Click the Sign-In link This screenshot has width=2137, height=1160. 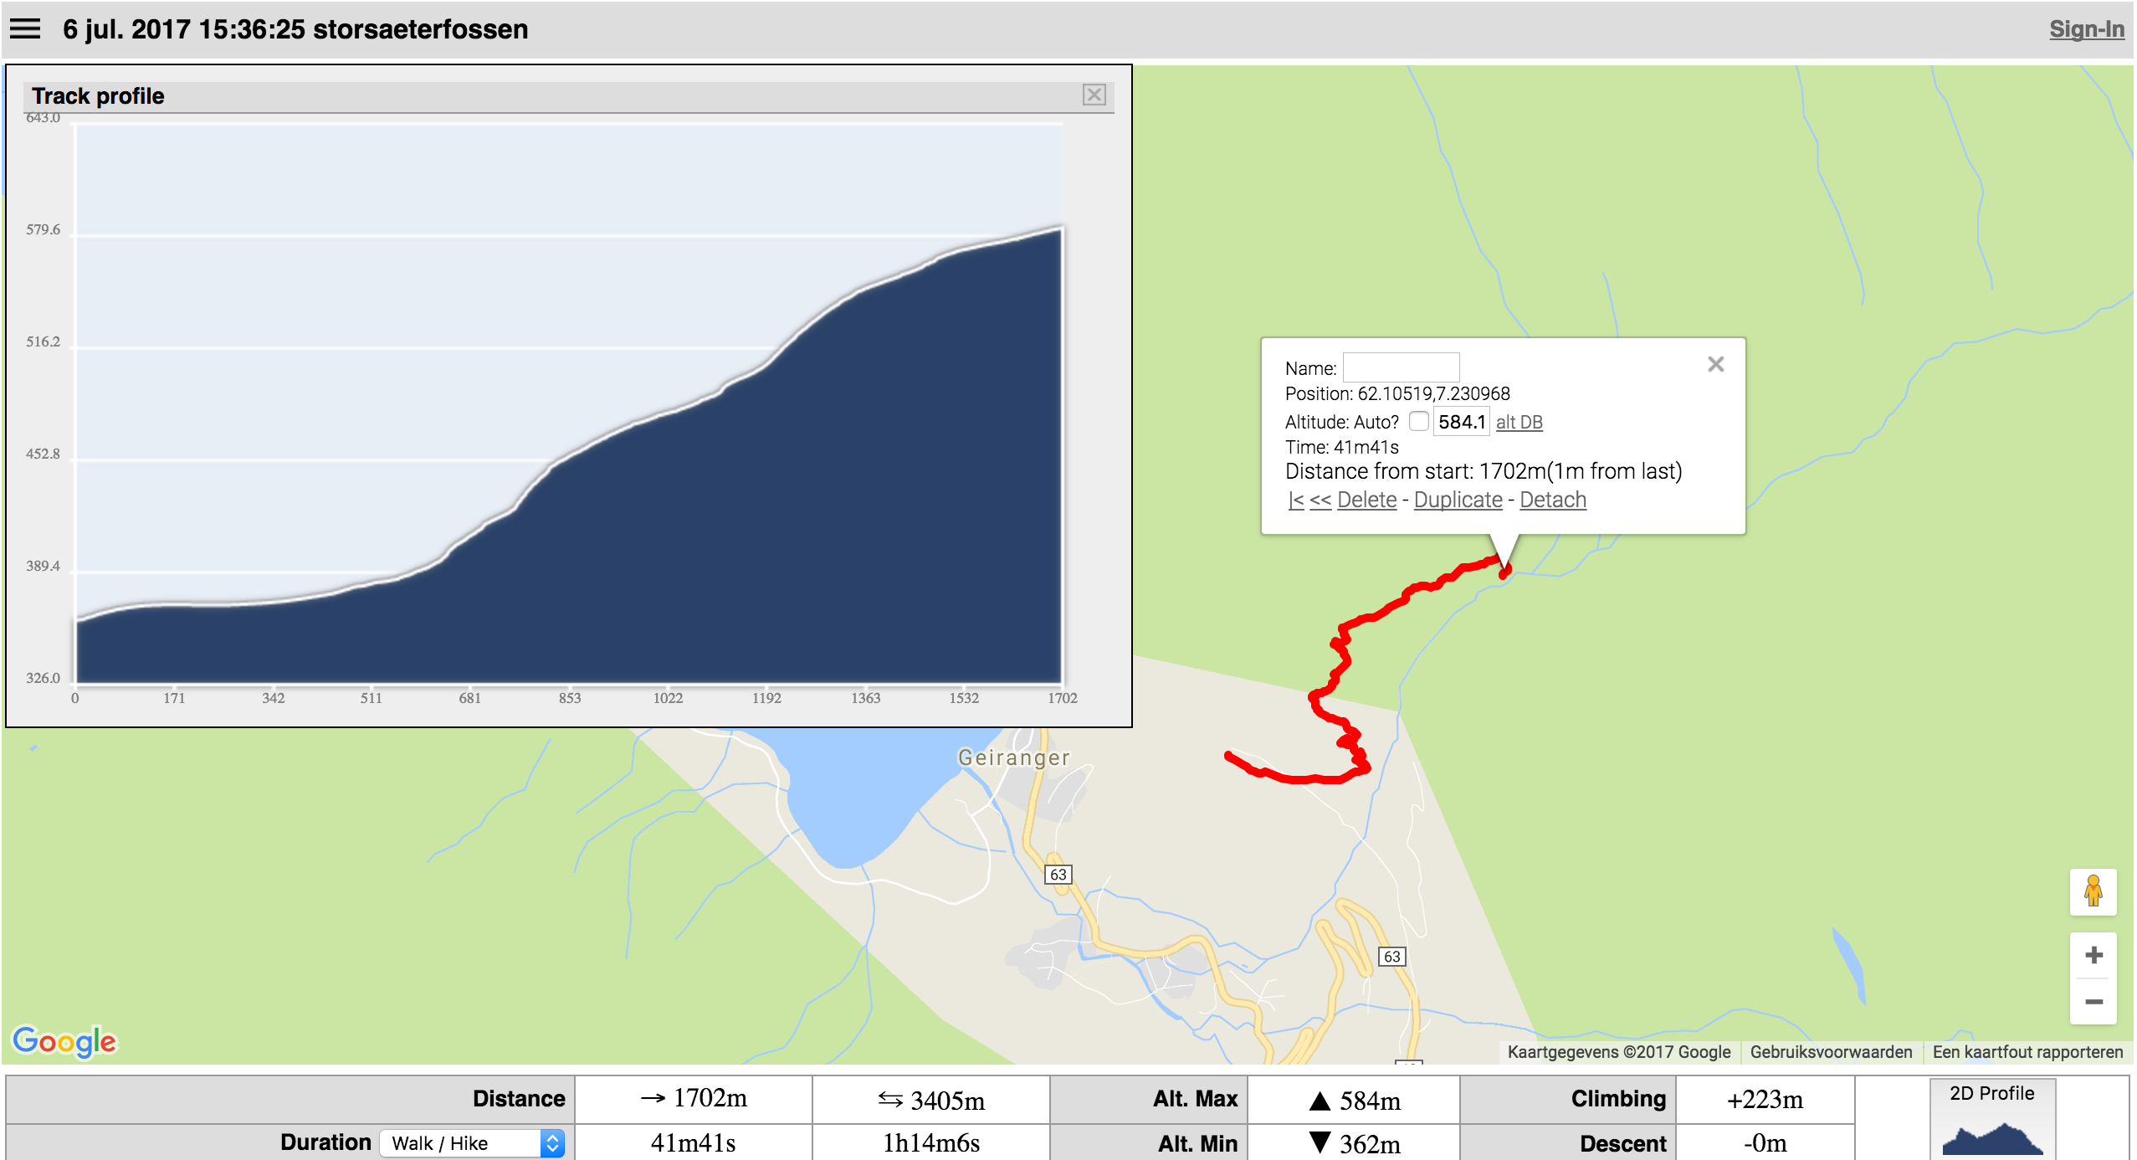[2086, 29]
